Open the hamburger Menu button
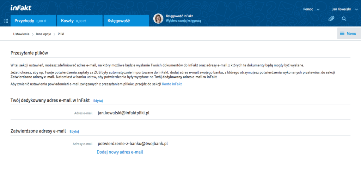 click(349, 34)
